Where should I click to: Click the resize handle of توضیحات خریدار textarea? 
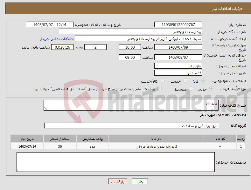18,170
